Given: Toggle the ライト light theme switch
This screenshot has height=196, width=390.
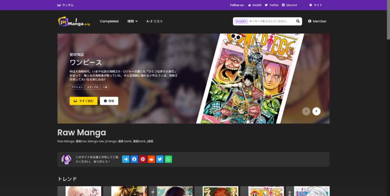Looking at the screenshot, I should coord(316,5).
